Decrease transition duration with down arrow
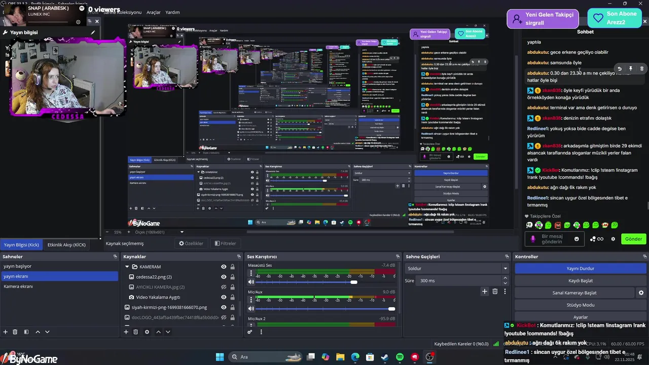 tap(505, 283)
